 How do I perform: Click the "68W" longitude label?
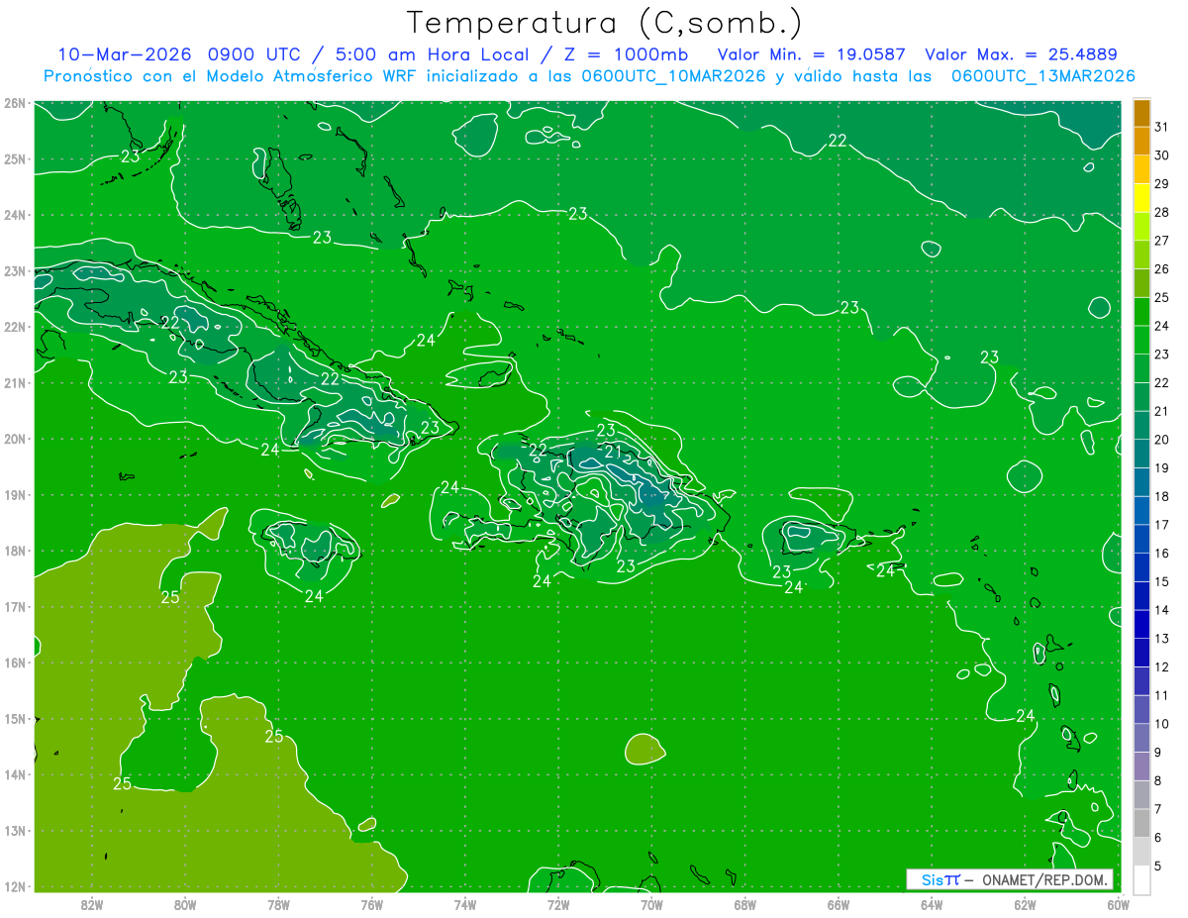[745, 904]
